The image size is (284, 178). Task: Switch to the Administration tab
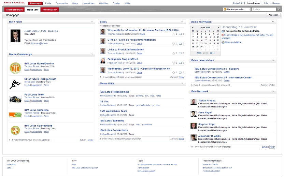coord(50,10)
